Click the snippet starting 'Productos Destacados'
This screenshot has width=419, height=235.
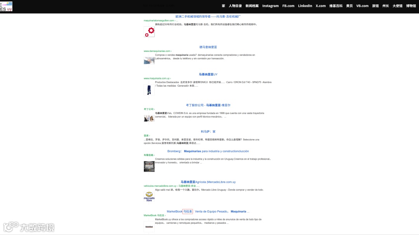click(x=213, y=84)
